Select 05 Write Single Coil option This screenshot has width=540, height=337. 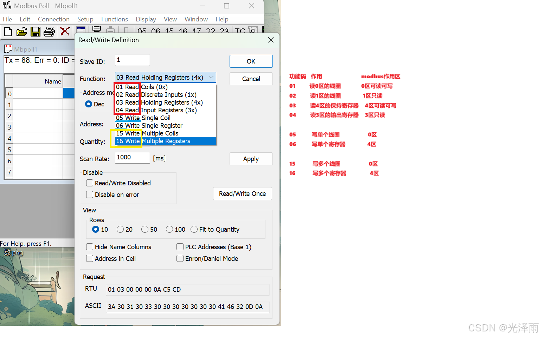point(166,118)
